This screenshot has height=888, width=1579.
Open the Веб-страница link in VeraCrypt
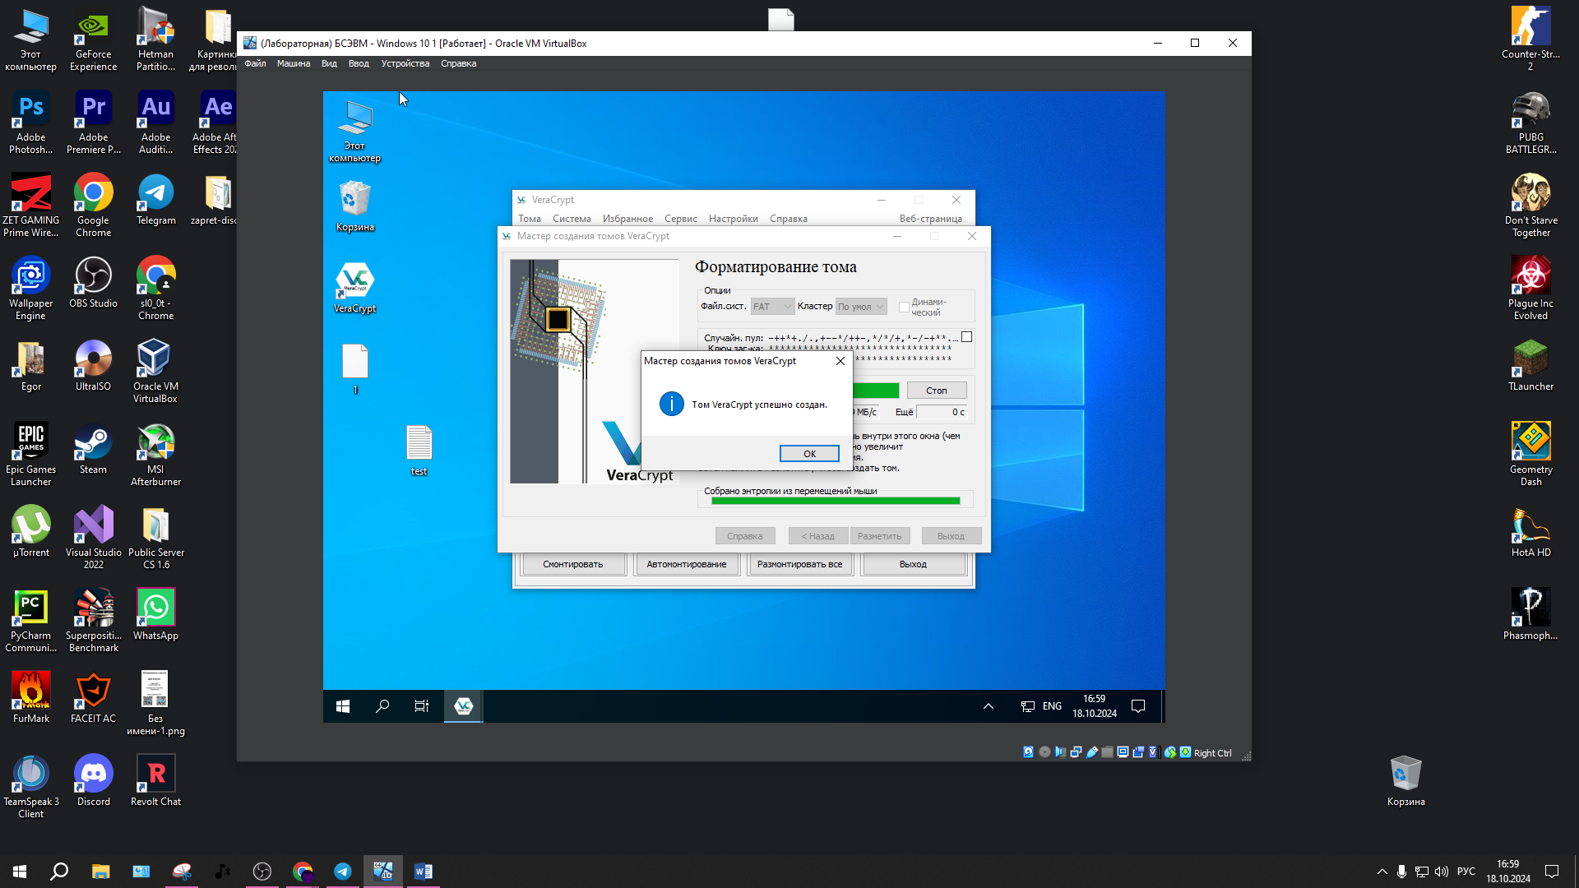point(930,219)
